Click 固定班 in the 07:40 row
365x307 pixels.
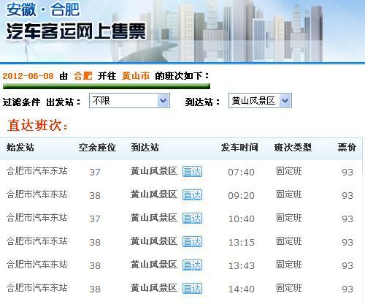(289, 171)
